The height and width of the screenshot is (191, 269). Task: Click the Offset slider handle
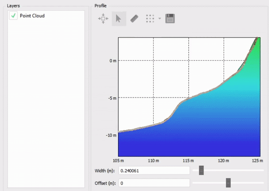228,183
